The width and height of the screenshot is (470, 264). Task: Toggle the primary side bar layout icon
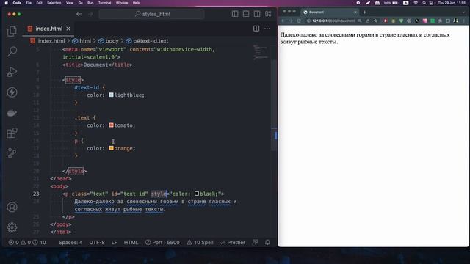235,14
